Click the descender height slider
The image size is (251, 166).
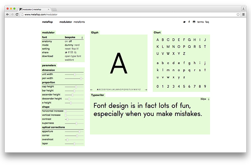(x=74, y=99)
